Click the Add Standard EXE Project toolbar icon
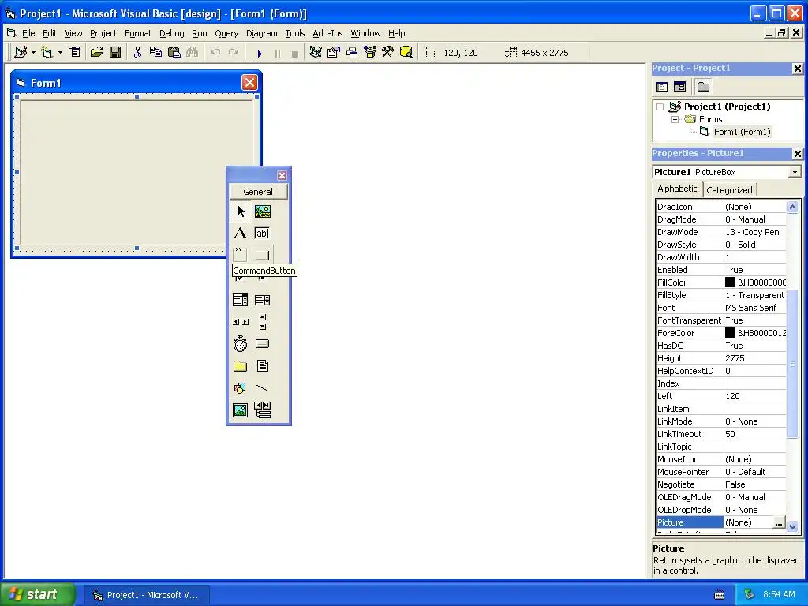808x606 pixels. [21, 53]
